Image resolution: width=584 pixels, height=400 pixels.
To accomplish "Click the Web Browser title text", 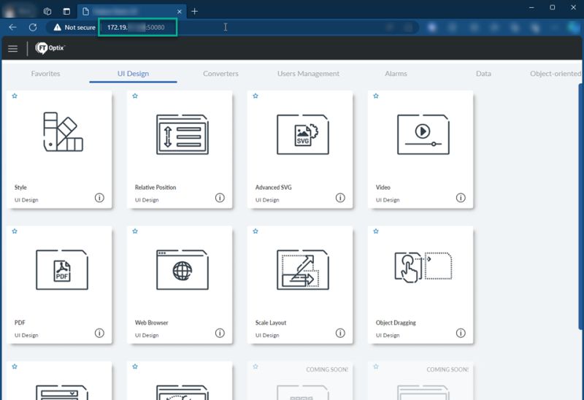I will 151,323.
